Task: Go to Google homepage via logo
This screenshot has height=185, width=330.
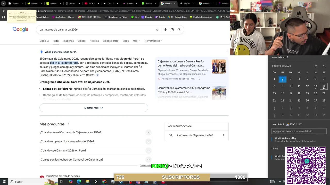Action: [20, 29]
